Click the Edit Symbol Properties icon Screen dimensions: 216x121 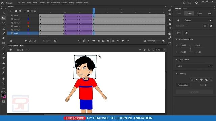(x=205, y=26)
